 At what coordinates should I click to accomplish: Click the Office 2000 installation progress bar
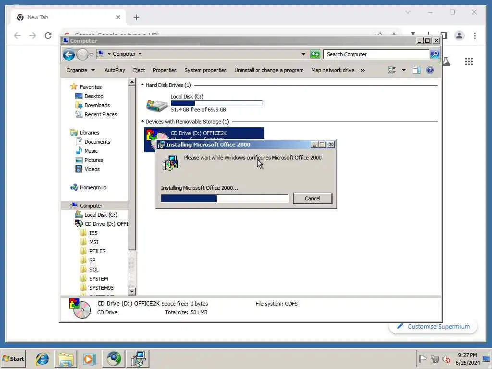[225, 198]
